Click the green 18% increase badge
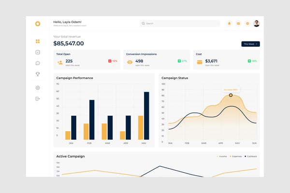 click(252, 61)
